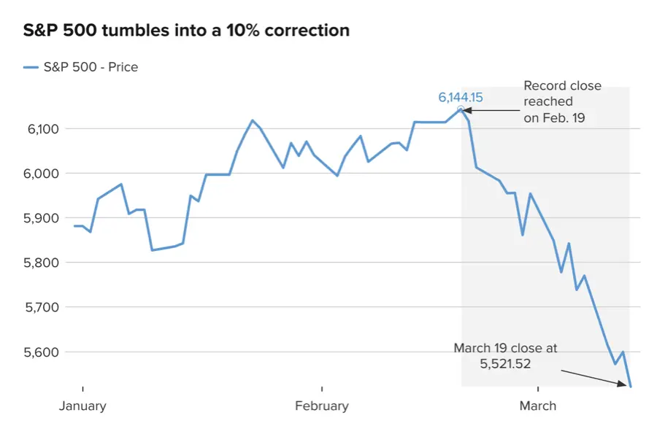Click the 6,144.15 peak value label
This screenshot has height=426, width=657.
point(461,97)
